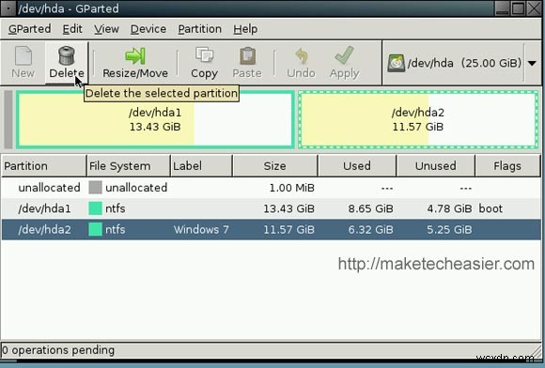Screen dimensions: 545x368
Task: Click the Undo arrow icon
Action: pos(301,56)
